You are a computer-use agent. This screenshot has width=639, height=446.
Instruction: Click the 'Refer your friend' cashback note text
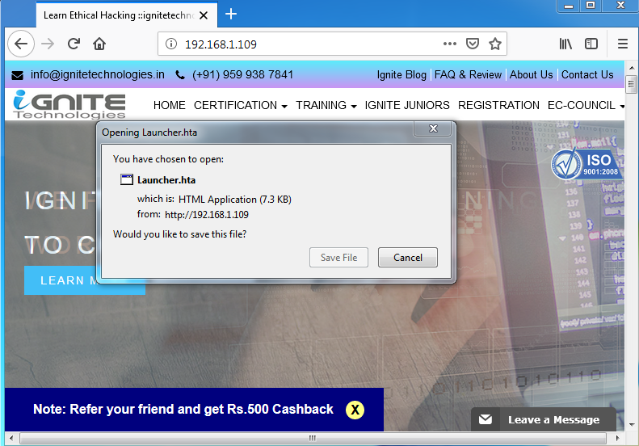click(183, 409)
